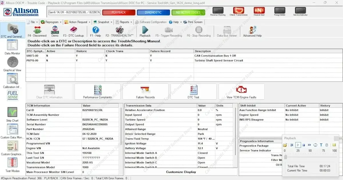Click the F4 Disconnect icon
The height and width of the screenshot is (180, 343).
click(x=37, y=32)
